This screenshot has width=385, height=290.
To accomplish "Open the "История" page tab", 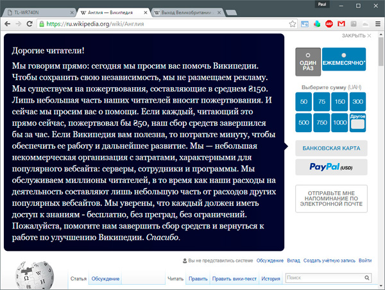I will (271, 279).
